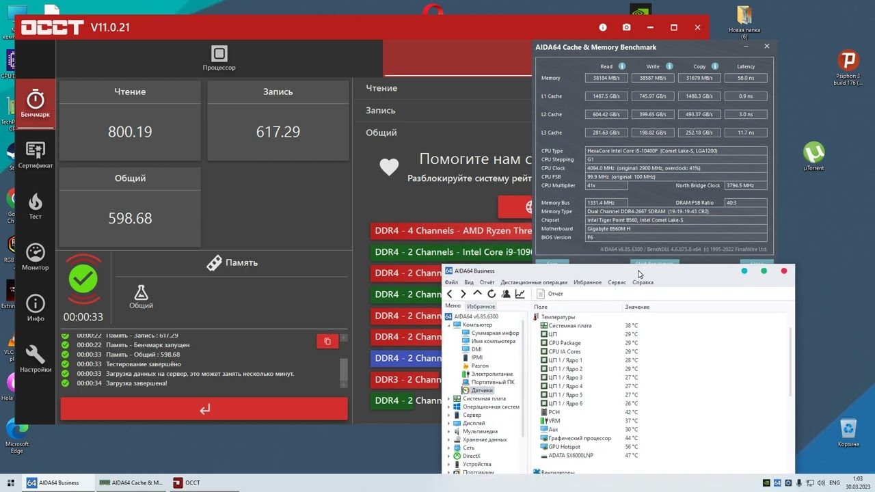Expand the DirectX tree node
This screenshot has width=875, height=492.
point(449,456)
